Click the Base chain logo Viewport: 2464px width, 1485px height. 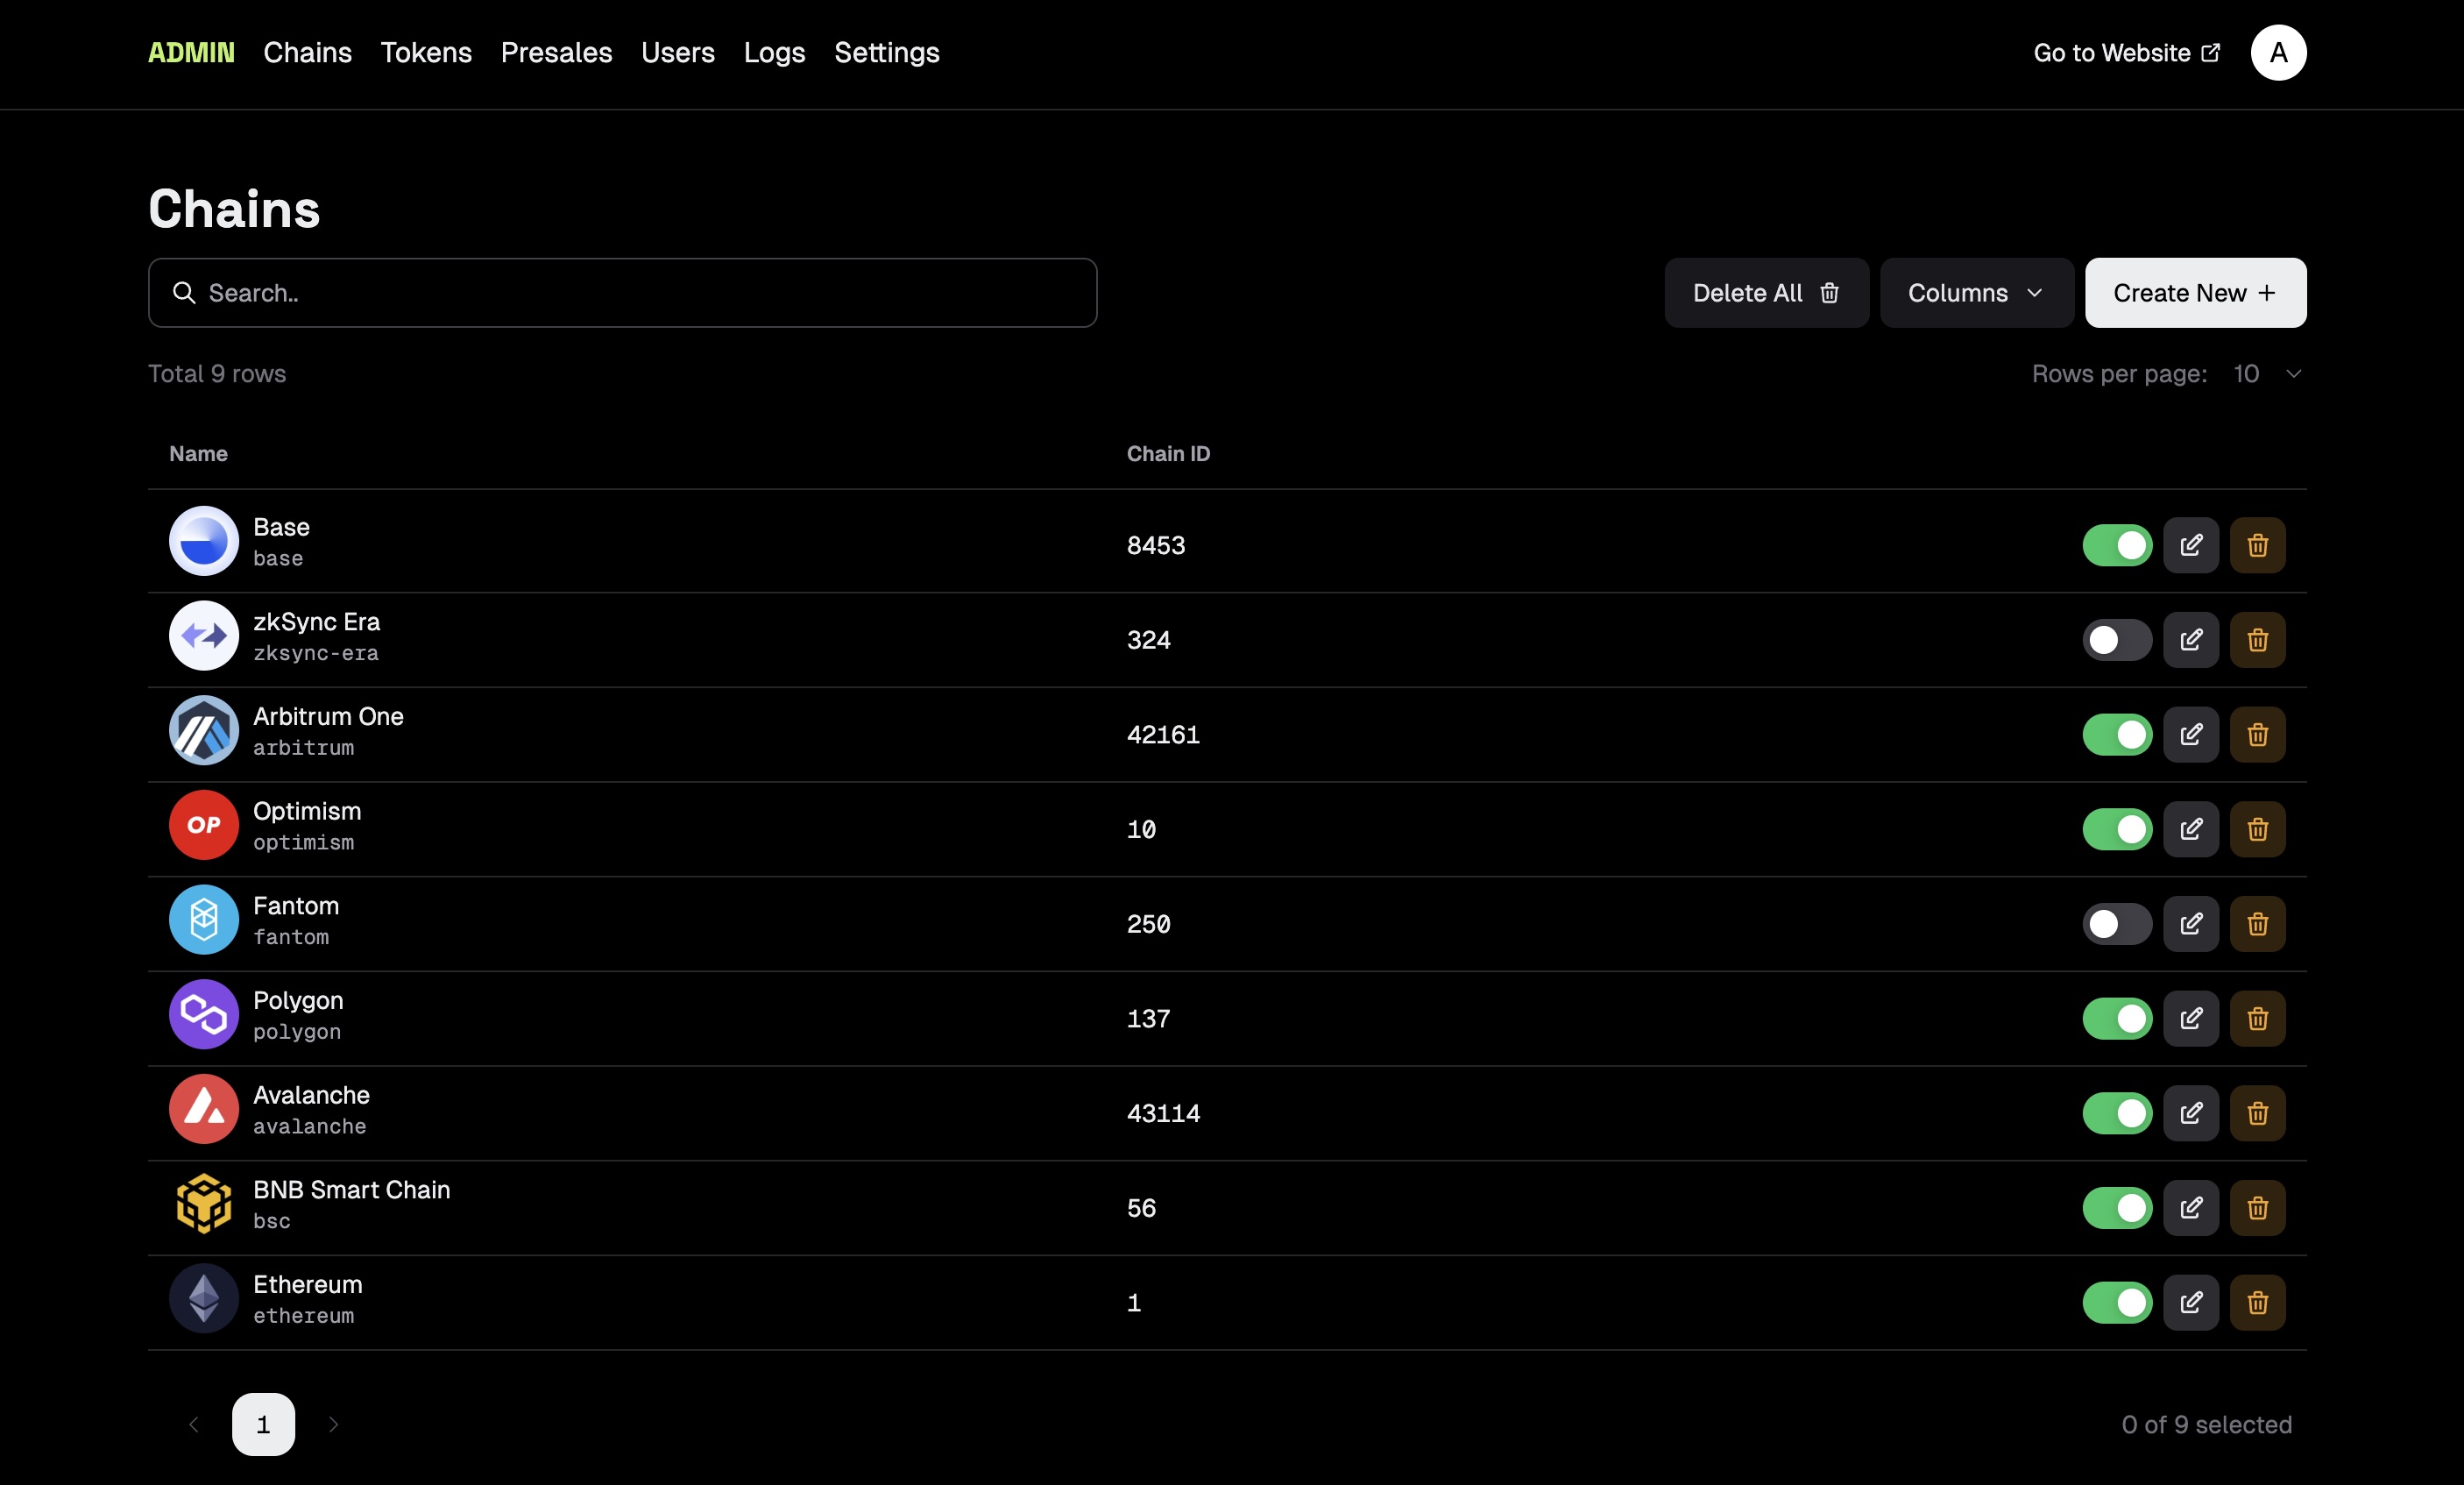point(204,540)
